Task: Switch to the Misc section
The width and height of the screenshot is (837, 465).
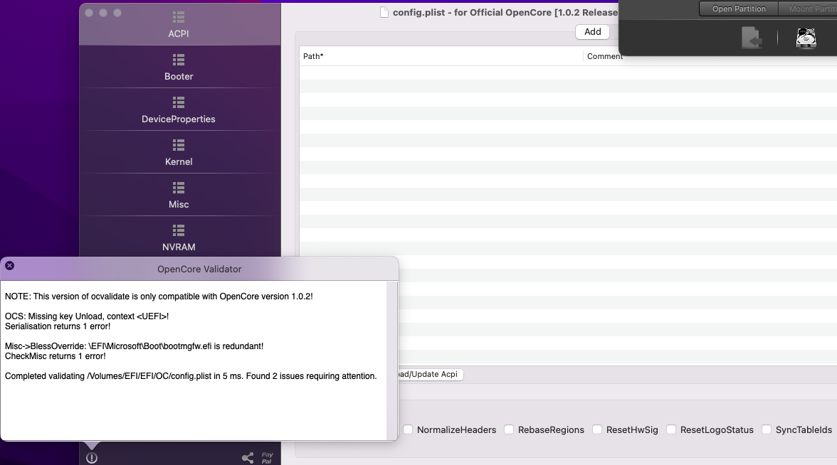Action: pos(179,196)
